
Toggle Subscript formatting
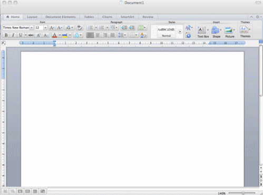pos(46,35)
